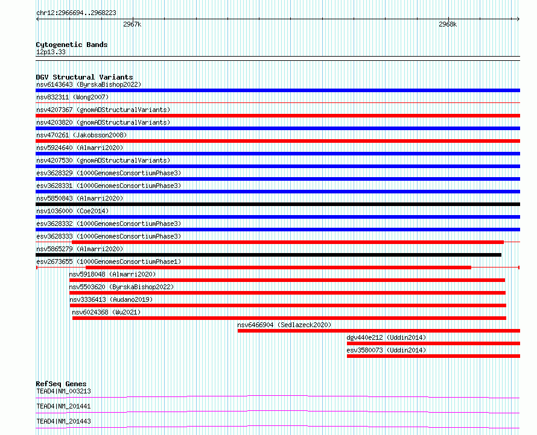Screen dimensions: 537x435
Task: Click the black bar under nsv5850843
Action: [x=278, y=204]
